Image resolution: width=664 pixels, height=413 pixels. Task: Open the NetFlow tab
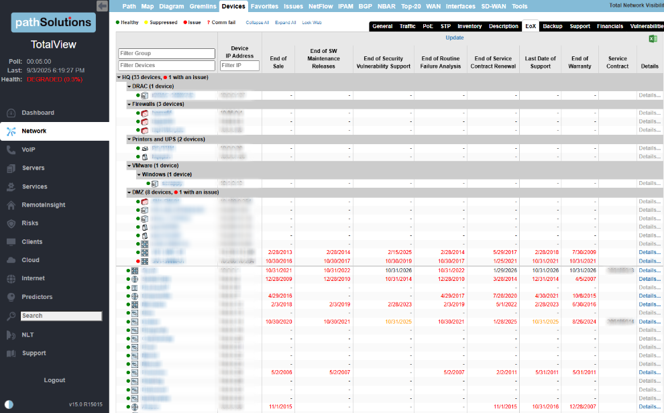click(321, 6)
